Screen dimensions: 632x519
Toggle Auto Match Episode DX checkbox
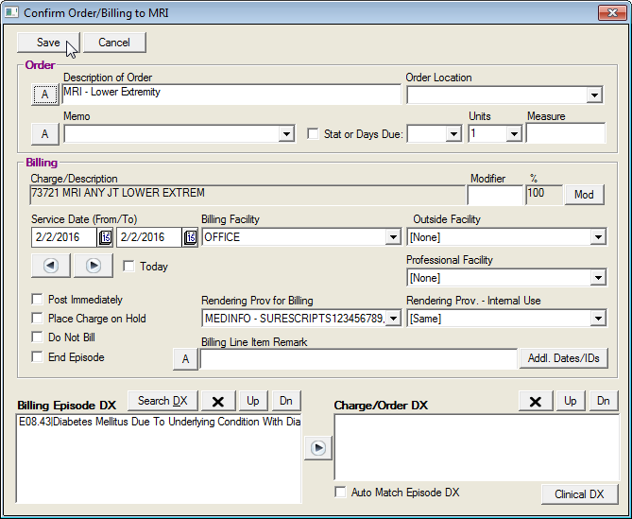coord(341,493)
